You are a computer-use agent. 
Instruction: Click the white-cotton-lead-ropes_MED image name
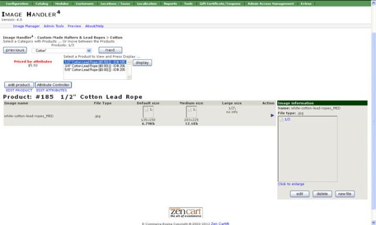(x=29, y=116)
